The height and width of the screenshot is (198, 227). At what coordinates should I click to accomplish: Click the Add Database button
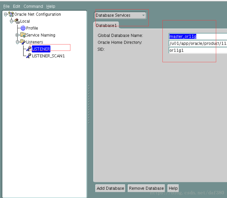110,188
